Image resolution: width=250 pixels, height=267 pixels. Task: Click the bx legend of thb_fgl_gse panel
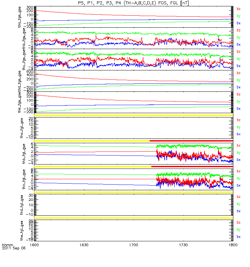coord(239,160)
